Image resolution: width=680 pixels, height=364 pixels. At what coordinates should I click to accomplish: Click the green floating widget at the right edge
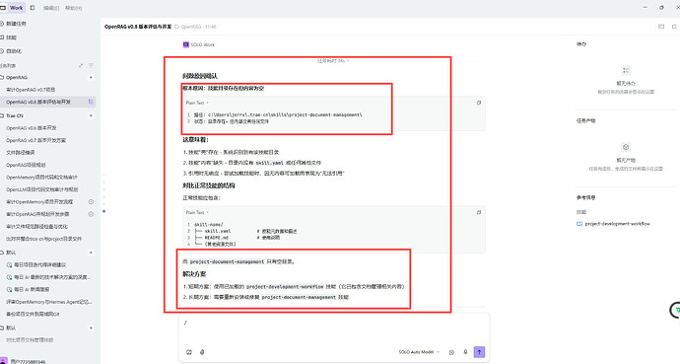click(676, 310)
